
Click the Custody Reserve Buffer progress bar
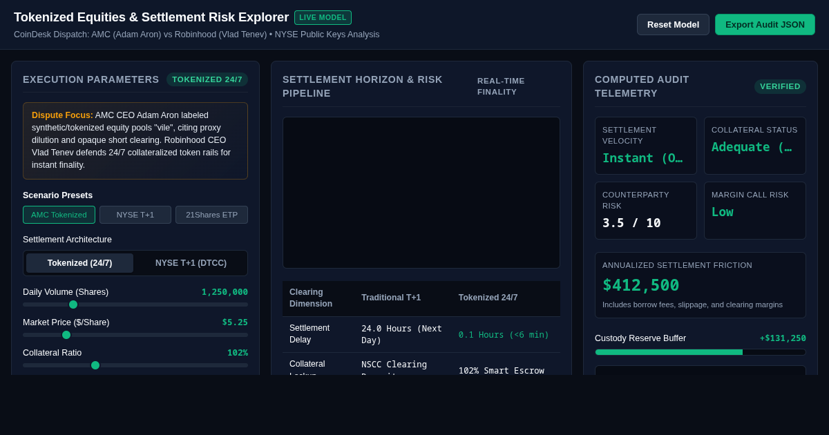[x=701, y=352]
